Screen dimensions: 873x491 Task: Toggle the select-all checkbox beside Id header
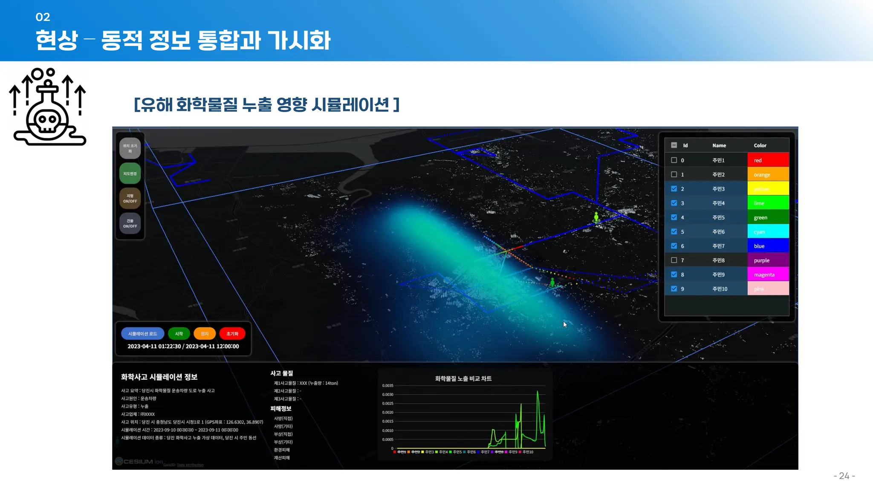(x=674, y=145)
